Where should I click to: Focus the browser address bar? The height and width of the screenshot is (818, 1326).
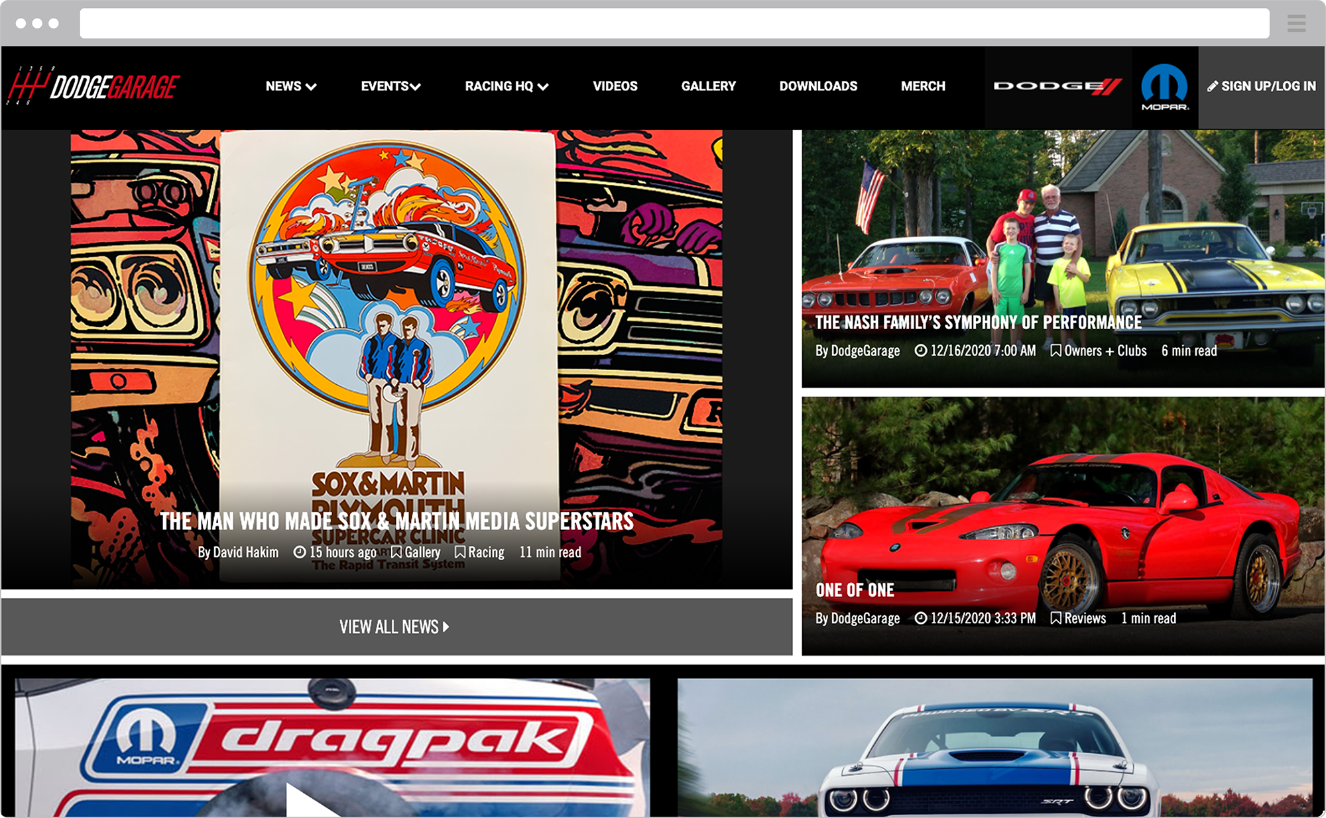(674, 24)
